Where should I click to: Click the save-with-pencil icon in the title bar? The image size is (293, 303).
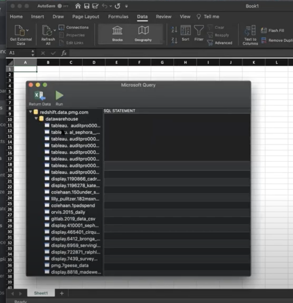coord(95,6)
